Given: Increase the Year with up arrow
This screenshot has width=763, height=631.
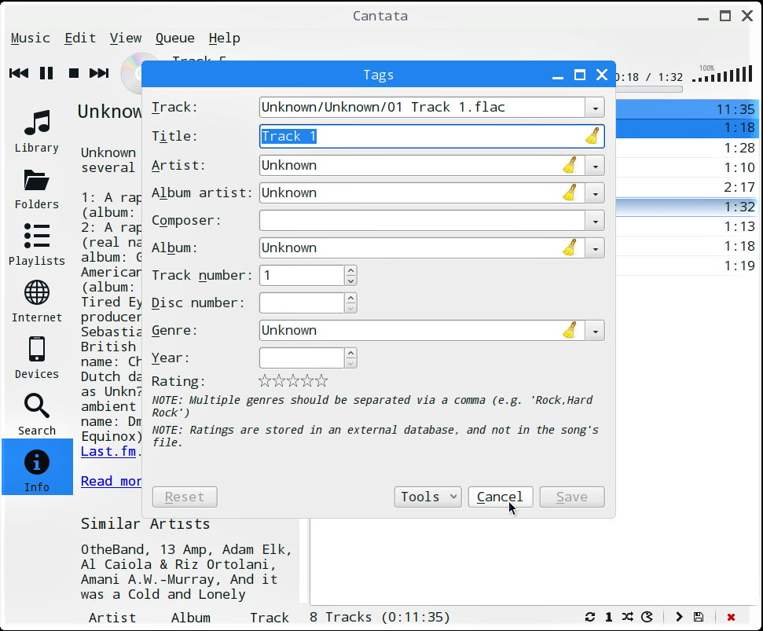Looking at the screenshot, I should coord(350,353).
